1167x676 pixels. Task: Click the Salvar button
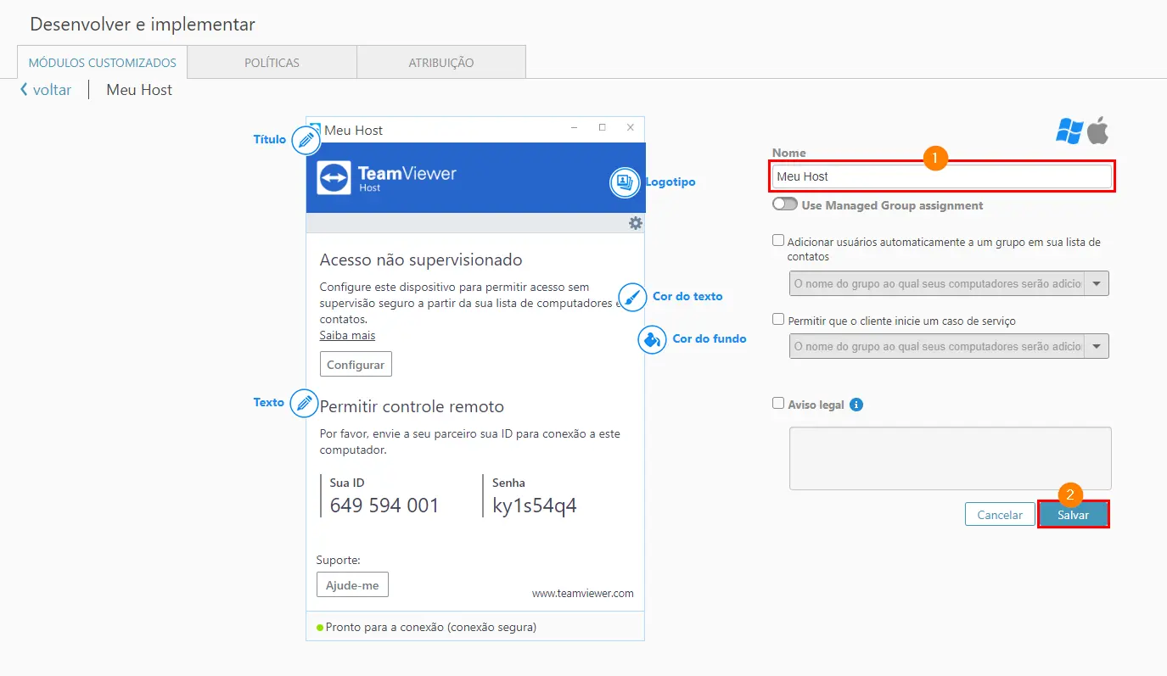(x=1073, y=515)
